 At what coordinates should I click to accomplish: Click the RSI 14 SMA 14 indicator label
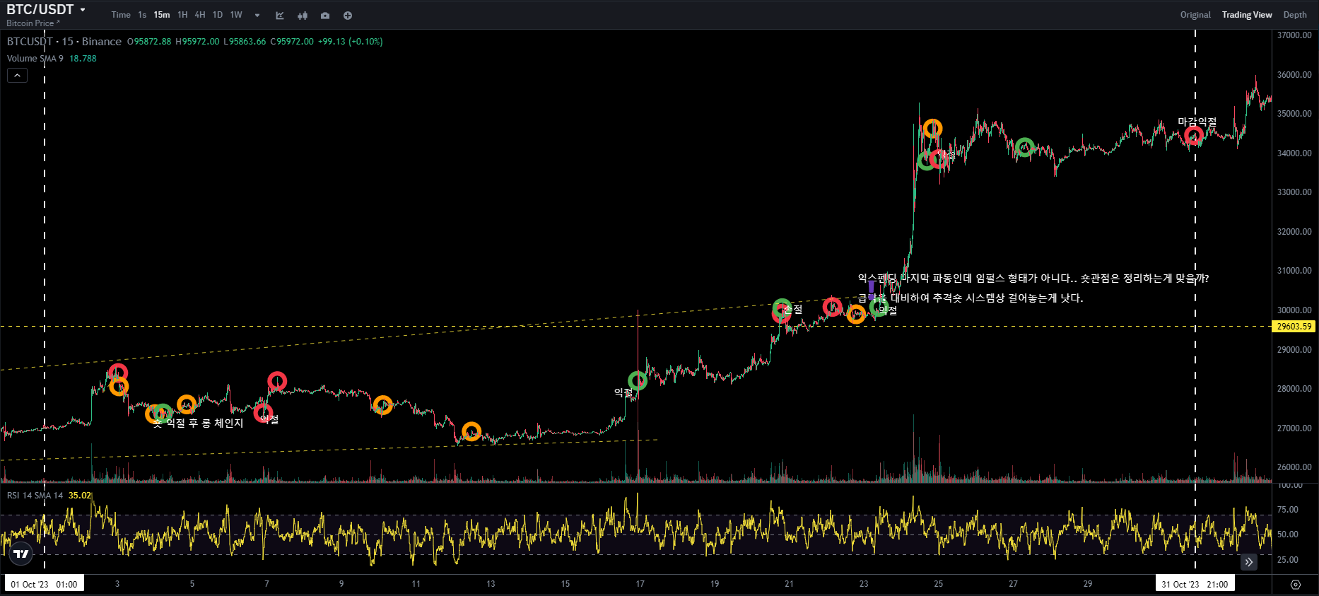35,496
